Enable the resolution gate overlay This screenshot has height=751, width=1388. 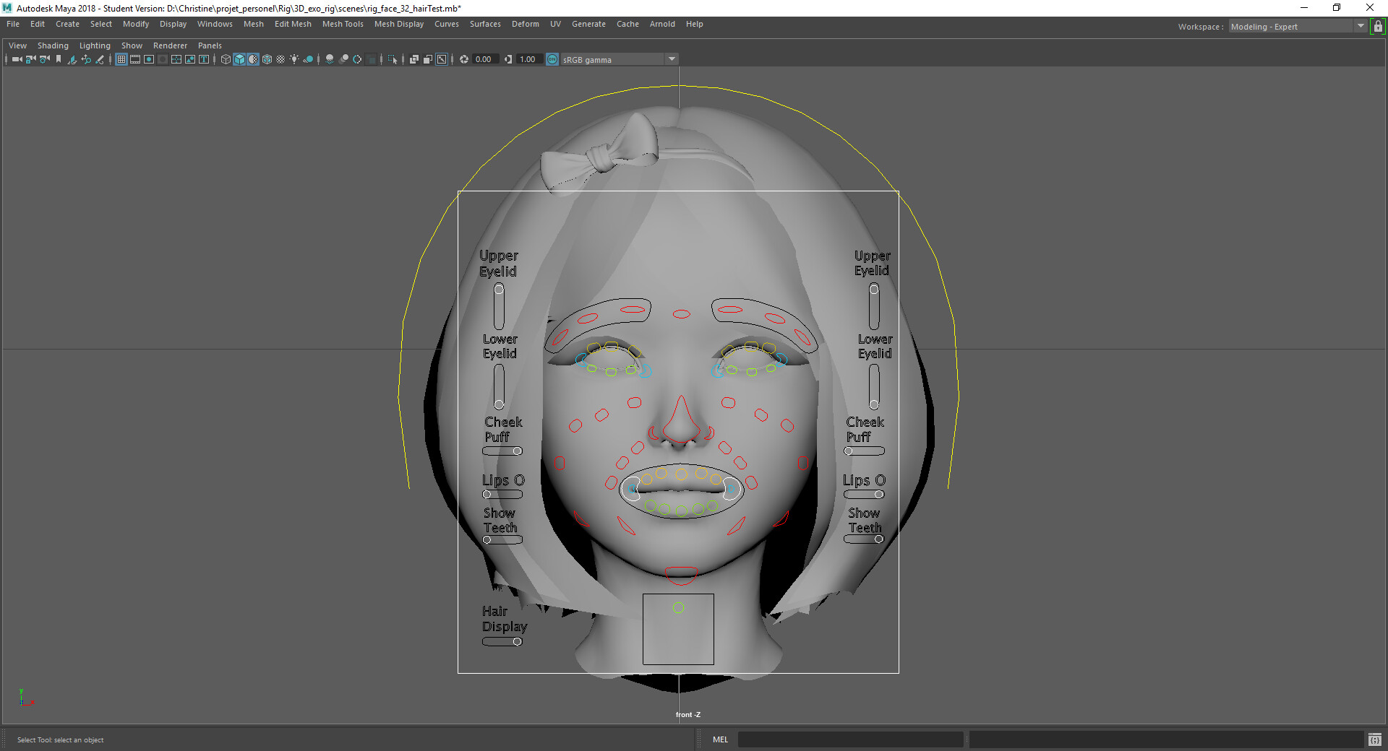tap(149, 59)
